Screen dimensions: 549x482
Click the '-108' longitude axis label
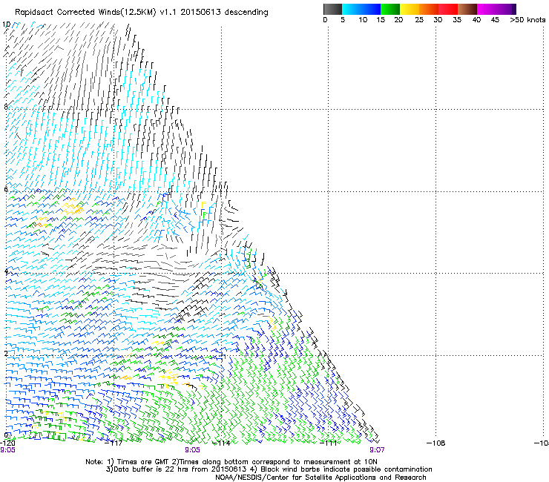click(x=436, y=443)
